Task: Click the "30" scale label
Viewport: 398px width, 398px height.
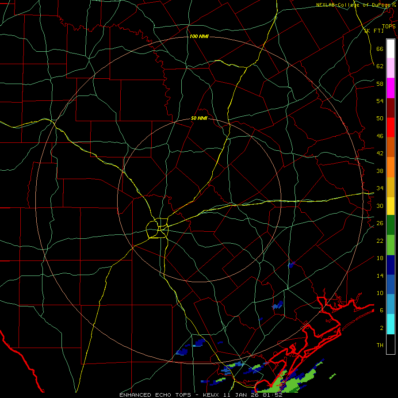Action: pos(380,206)
